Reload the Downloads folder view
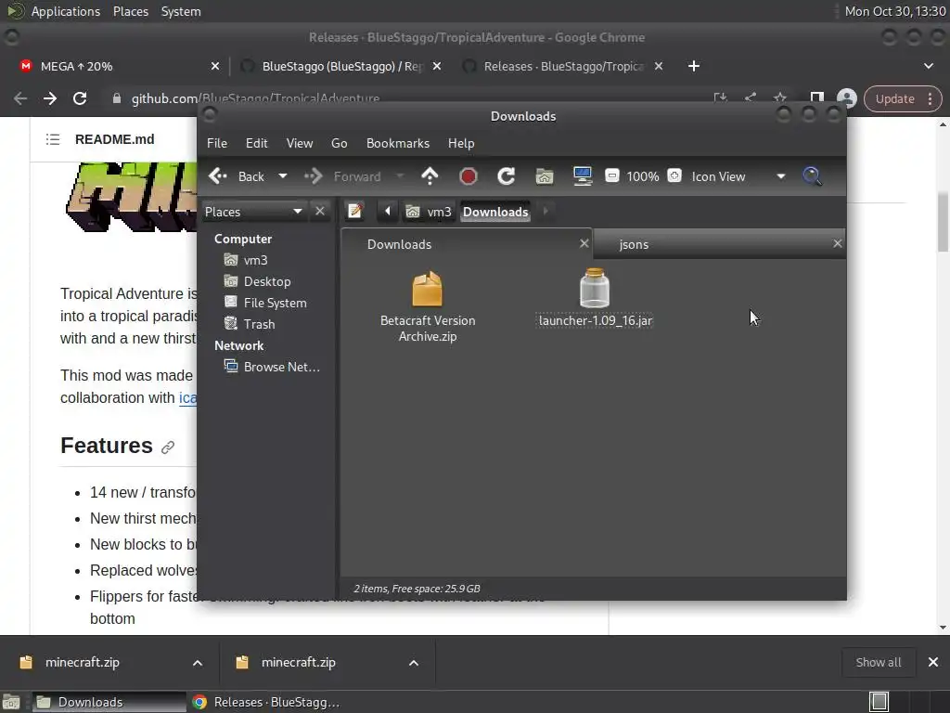 (x=506, y=176)
